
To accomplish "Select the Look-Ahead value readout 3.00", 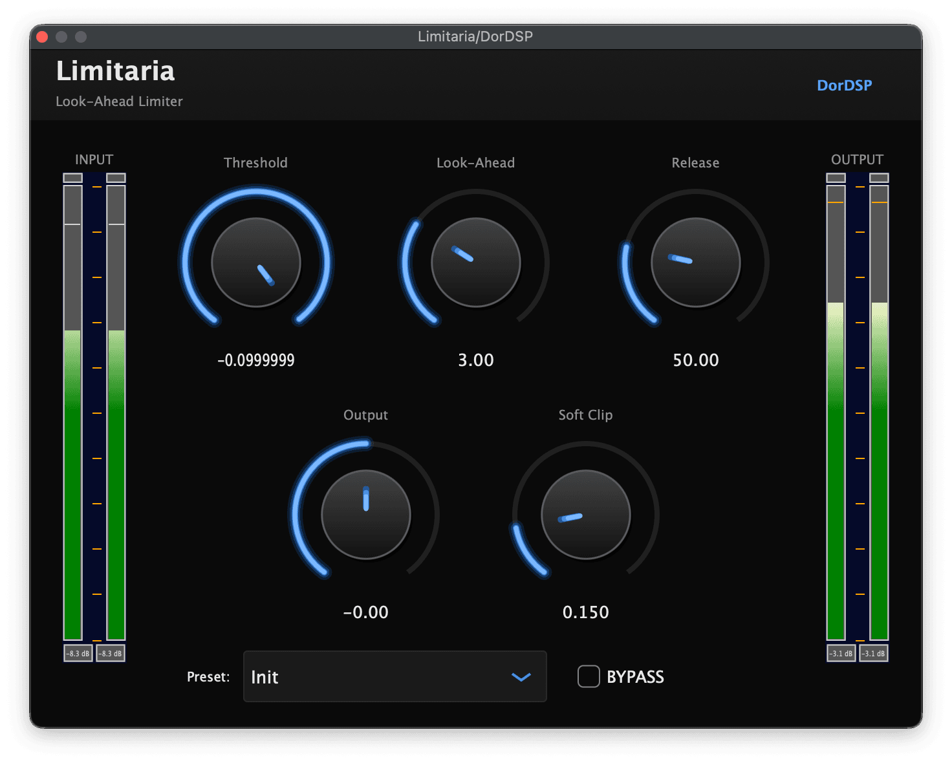I will [x=475, y=360].
